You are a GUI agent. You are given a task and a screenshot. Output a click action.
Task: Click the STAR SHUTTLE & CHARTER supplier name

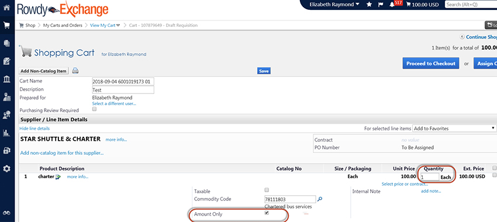pyautogui.click(x=60, y=138)
